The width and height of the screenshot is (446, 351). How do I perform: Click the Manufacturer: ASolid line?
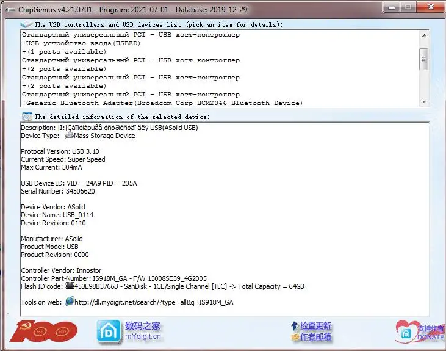click(52, 239)
